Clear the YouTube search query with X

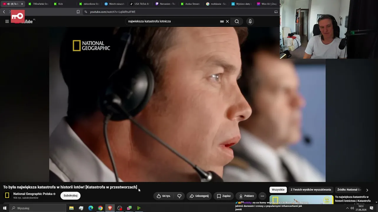227,21
